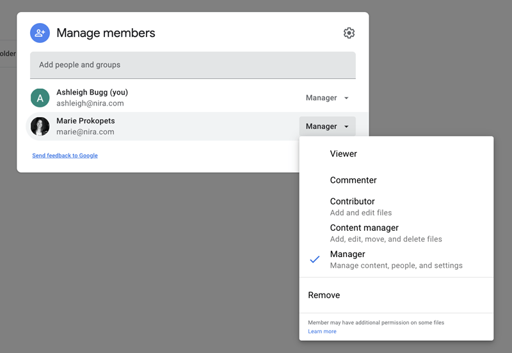Click the Manage members heading
Image resolution: width=512 pixels, height=353 pixels.
106,33
